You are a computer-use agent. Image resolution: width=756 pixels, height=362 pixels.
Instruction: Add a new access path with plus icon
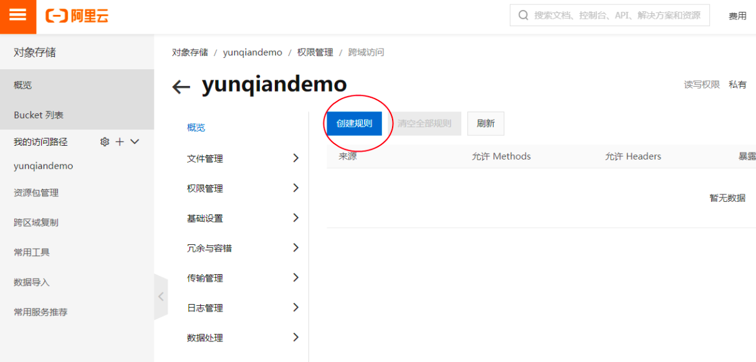point(120,142)
